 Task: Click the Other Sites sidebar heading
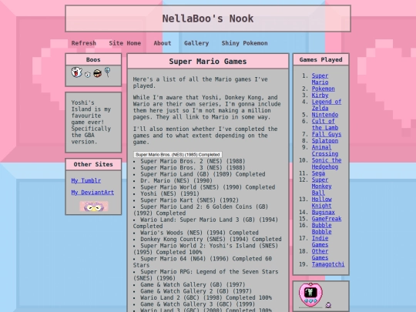coord(93,165)
